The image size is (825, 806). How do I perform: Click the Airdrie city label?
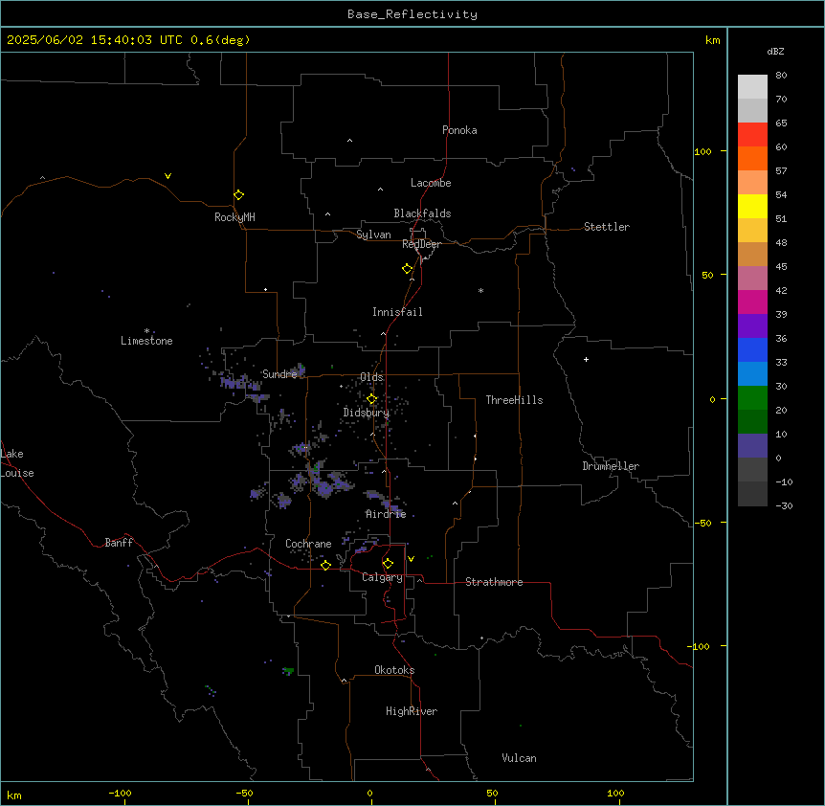[x=386, y=514]
